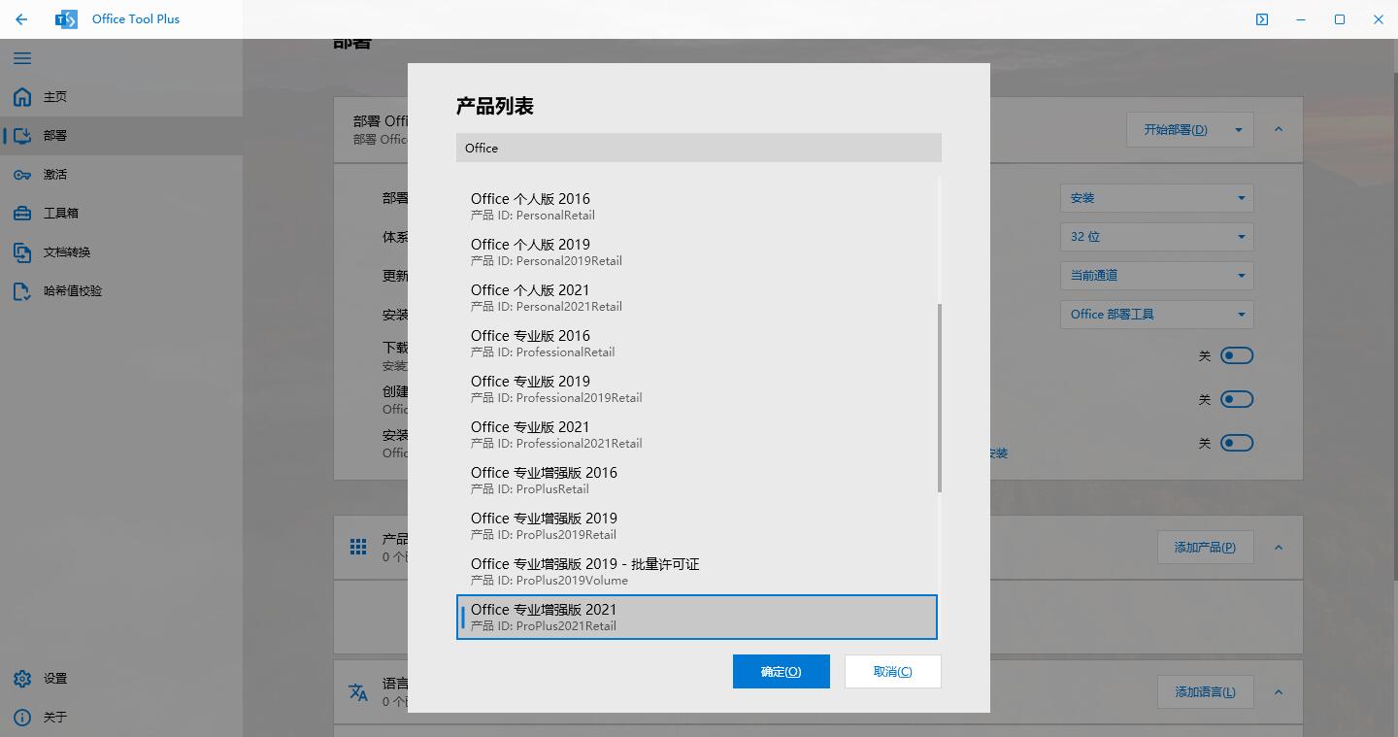Click the deploy icon in sidebar
Image resolution: width=1398 pixels, height=737 pixels.
(22, 136)
